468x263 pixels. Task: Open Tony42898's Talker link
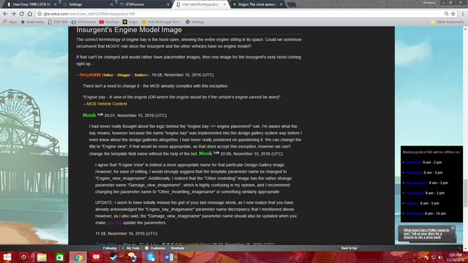coord(108,75)
